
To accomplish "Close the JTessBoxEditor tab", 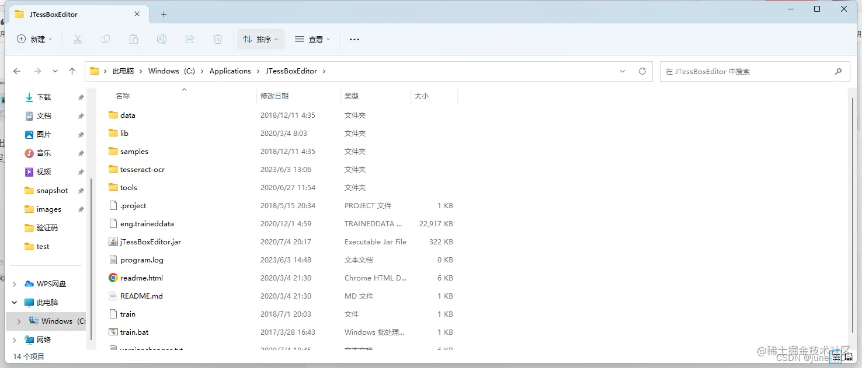I will tap(137, 14).
